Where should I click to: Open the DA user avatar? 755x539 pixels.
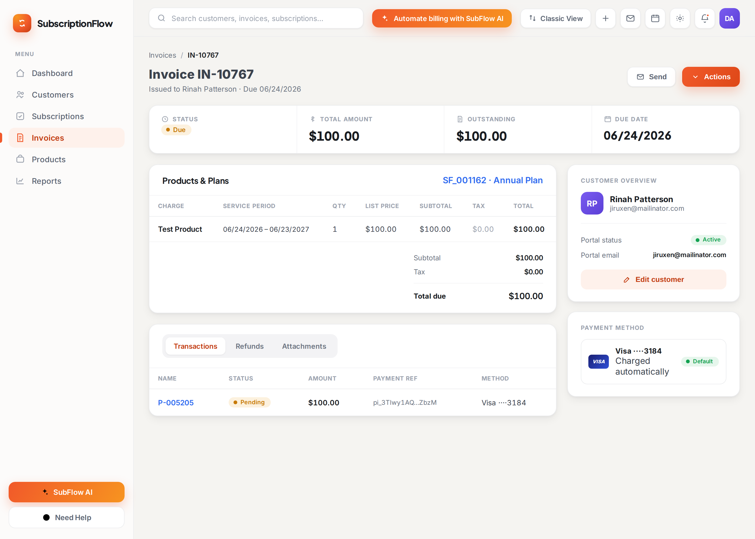(729, 19)
